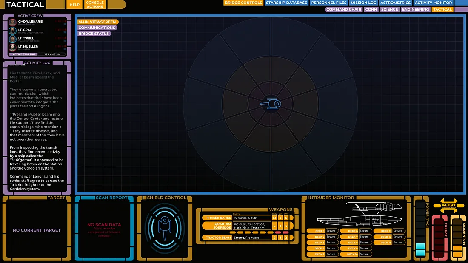This screenshot has height=263, width=468.
Task: Select the Phaser Banks weapon
Action: 217,218
